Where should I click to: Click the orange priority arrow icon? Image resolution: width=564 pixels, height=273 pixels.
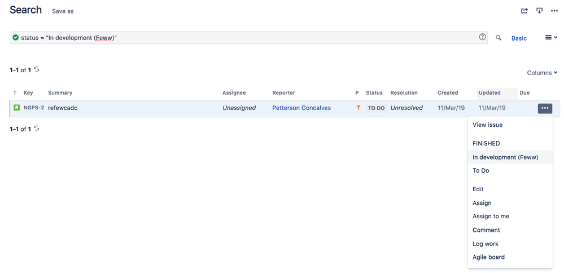[x=358, y=107]
